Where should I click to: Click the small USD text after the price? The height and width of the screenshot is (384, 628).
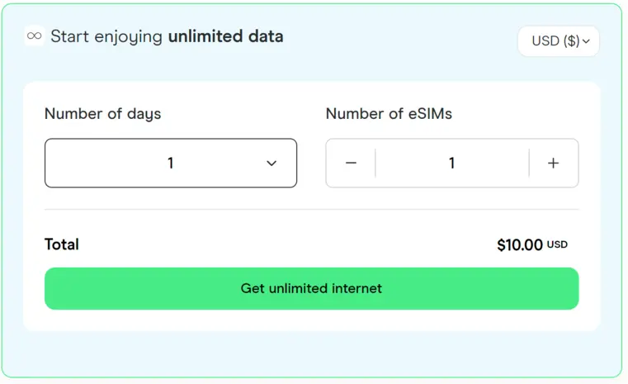[x=557, y=244]
